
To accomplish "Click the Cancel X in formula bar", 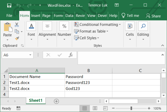I will [x=48, y=55].
